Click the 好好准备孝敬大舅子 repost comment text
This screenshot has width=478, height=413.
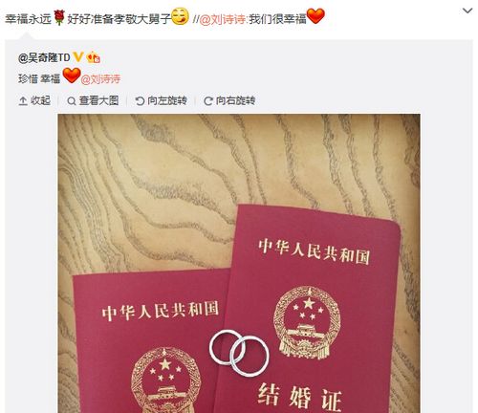(119, 19)
